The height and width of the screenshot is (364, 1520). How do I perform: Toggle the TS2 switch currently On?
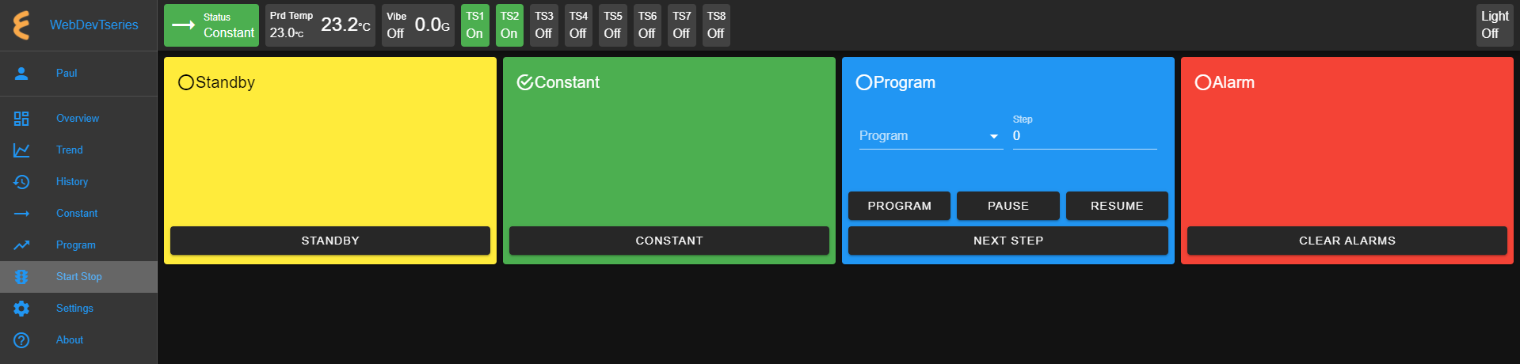(x=509, y=25)
